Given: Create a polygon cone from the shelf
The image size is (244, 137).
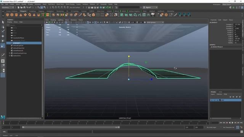Looking at the screenshot, I should (21, 15).
